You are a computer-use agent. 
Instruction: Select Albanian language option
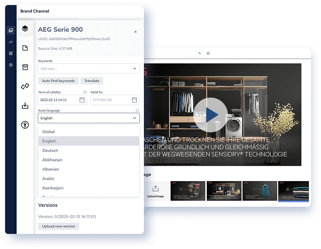click(x=89, y=169)
